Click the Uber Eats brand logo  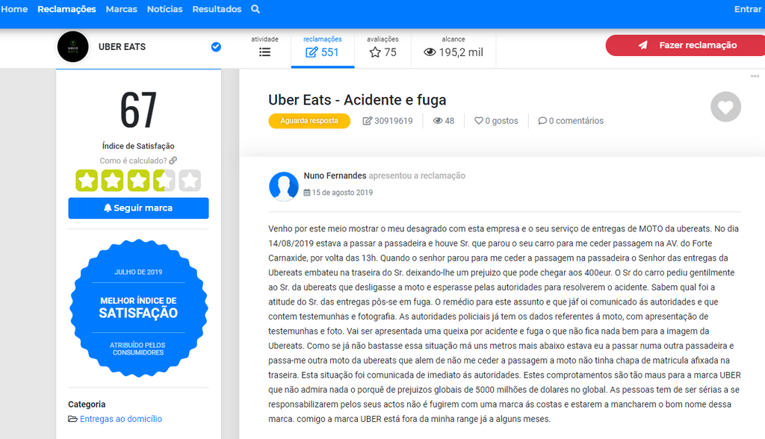(x=73, y=47)
